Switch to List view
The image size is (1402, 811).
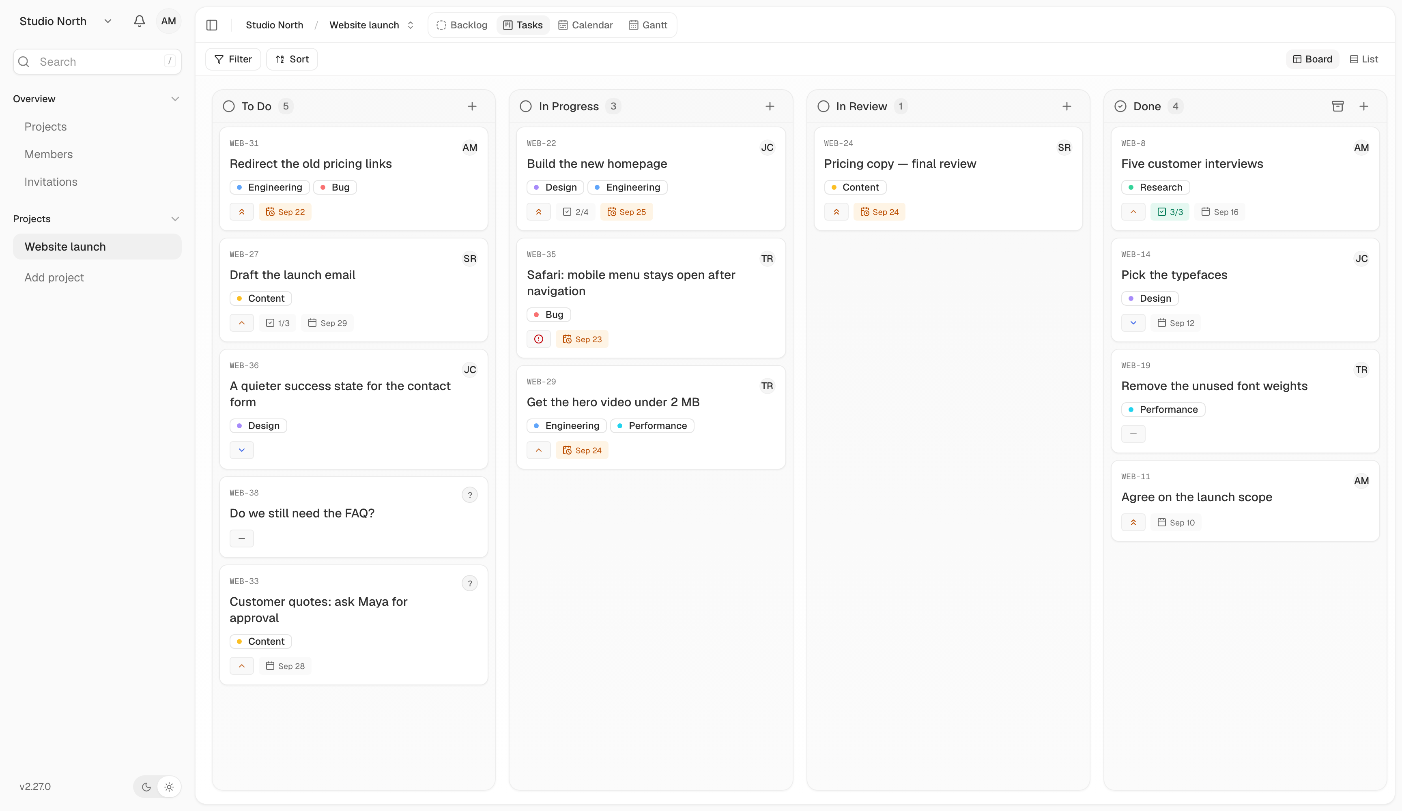tap(1363, 59)
